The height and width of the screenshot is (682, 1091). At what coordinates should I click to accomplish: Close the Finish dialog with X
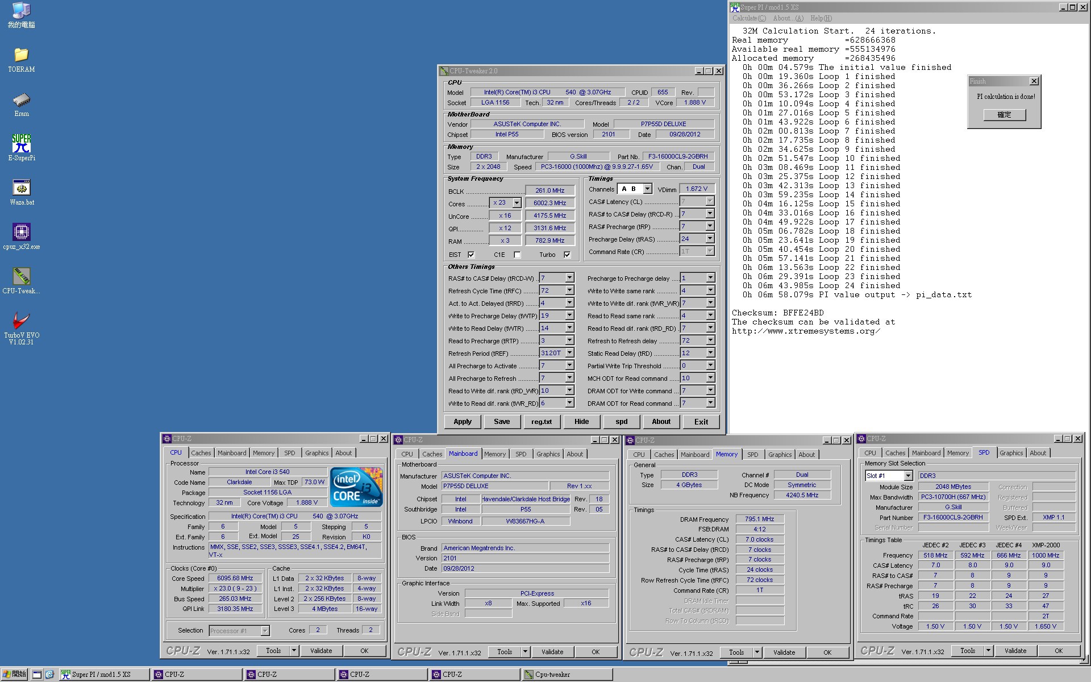(1034, 81)
